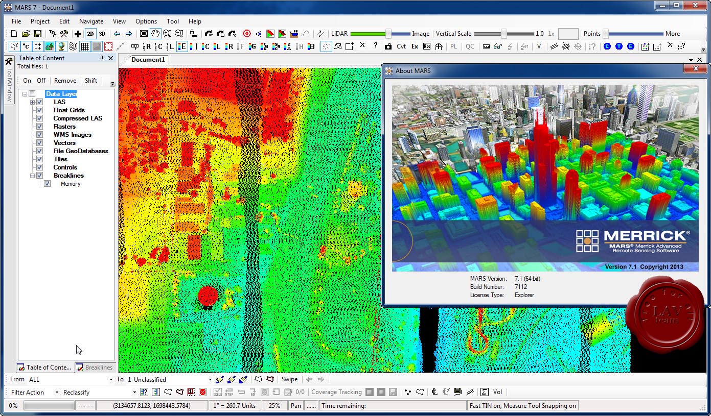This screenshot has width=711, height=416.
Task: Click the red dashed rectangle icon
Action: [x=108, y=46]
